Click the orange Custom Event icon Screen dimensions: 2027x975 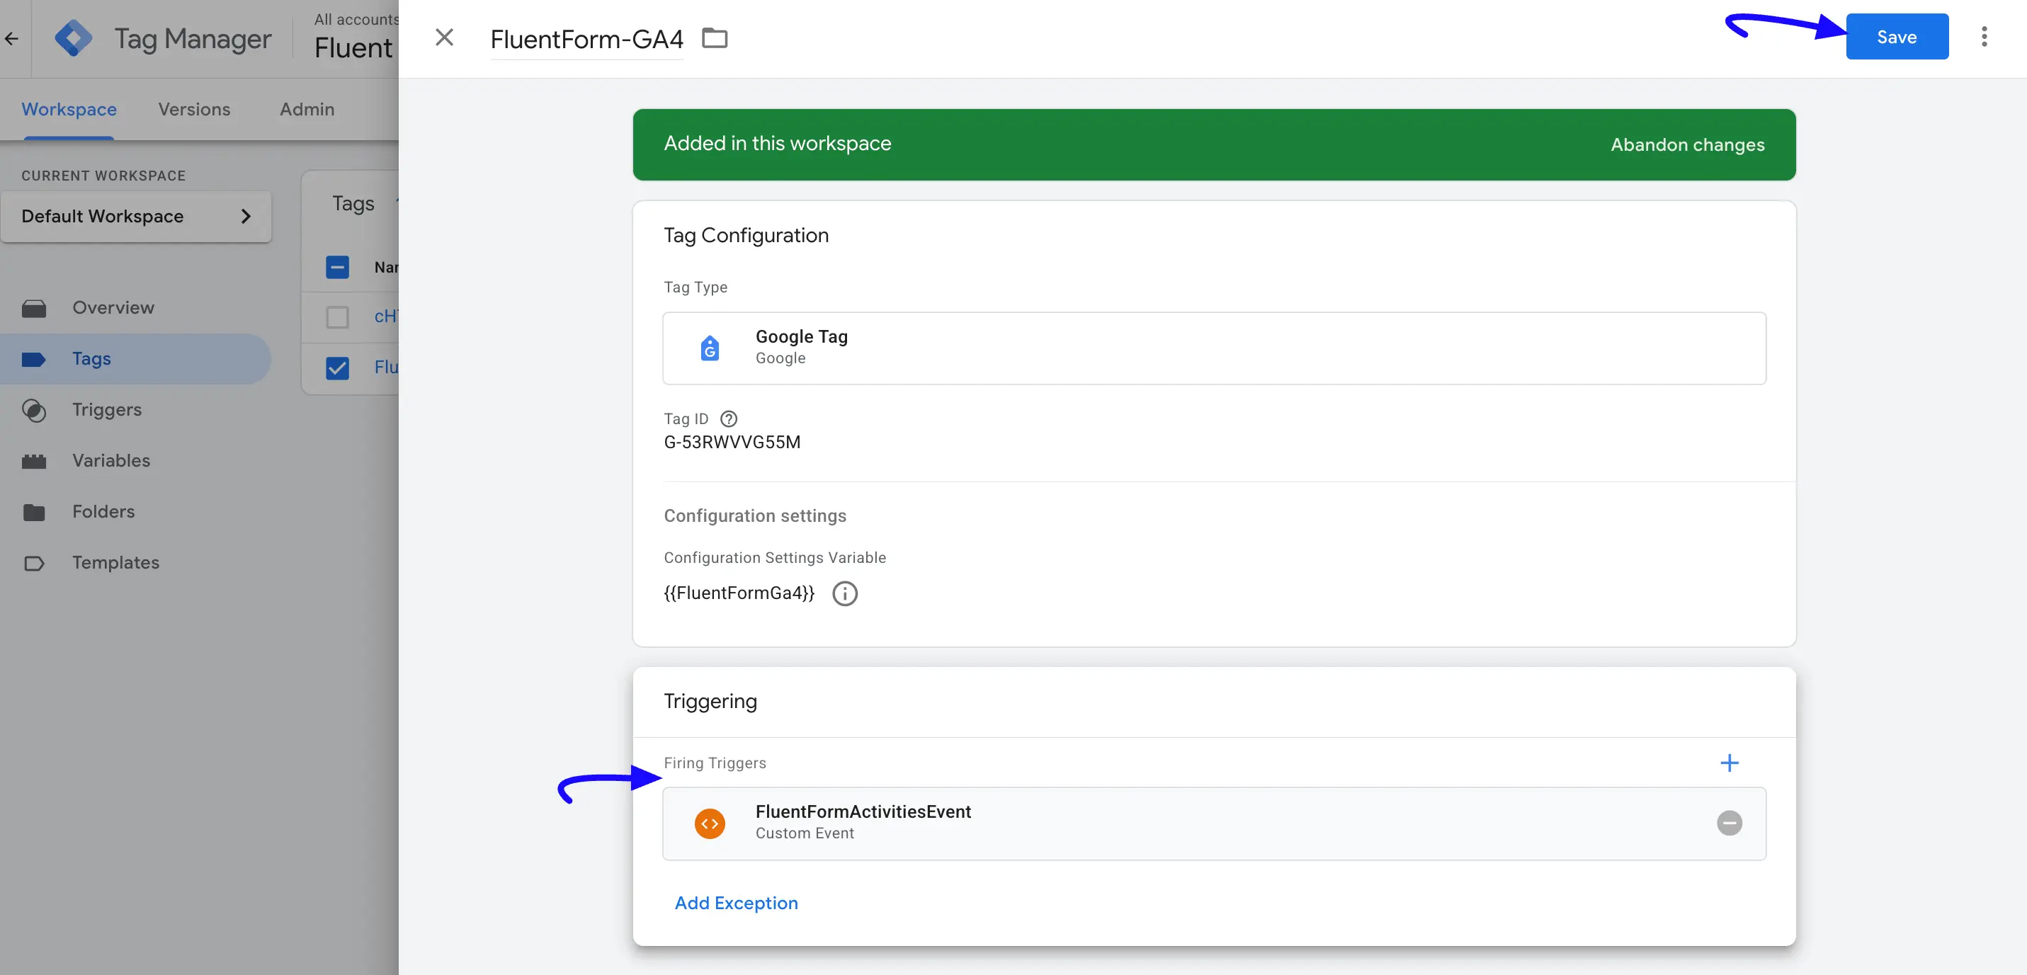pyautogui.click(x=710, y=823)
